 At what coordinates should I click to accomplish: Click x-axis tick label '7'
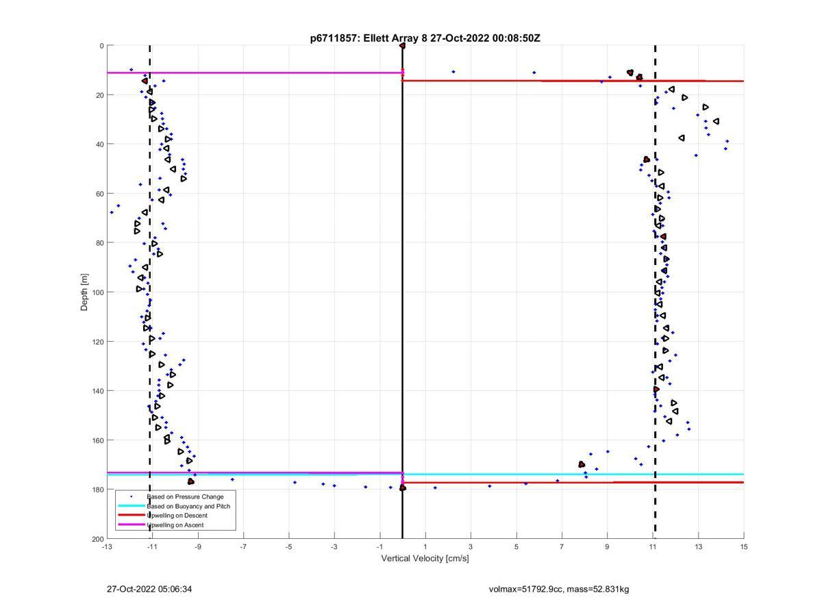tap(562, 547)
